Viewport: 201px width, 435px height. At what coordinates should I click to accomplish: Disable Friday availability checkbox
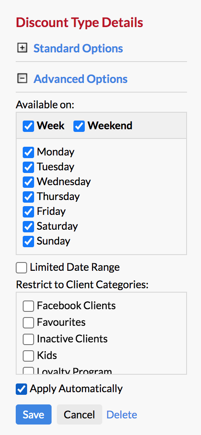click(28, 212)
